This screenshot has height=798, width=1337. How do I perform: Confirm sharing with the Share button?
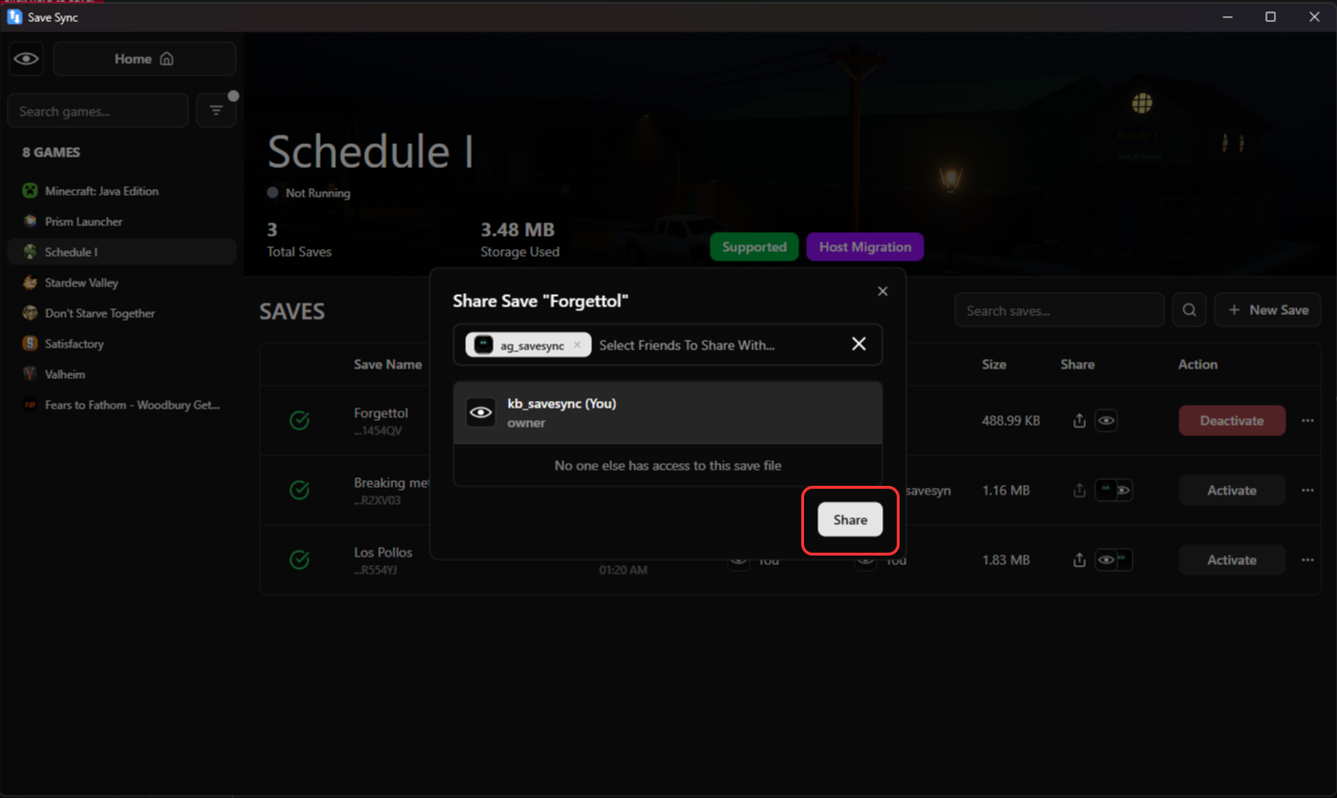(x=850, y=520)
